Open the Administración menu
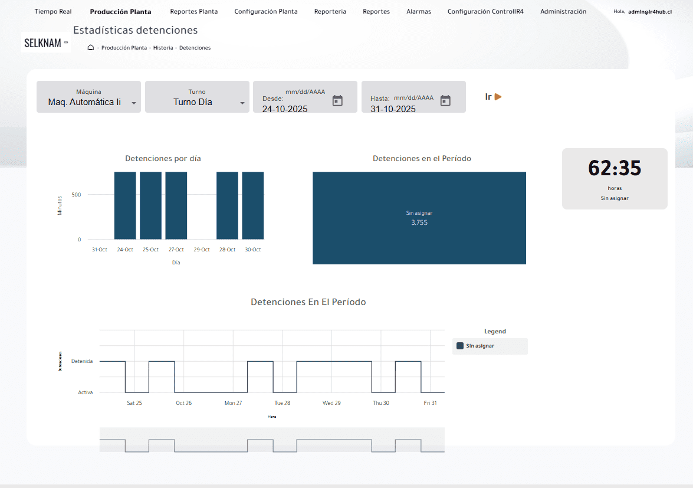Viewport: 693px width, 488px height. click(x=563, y=11)
